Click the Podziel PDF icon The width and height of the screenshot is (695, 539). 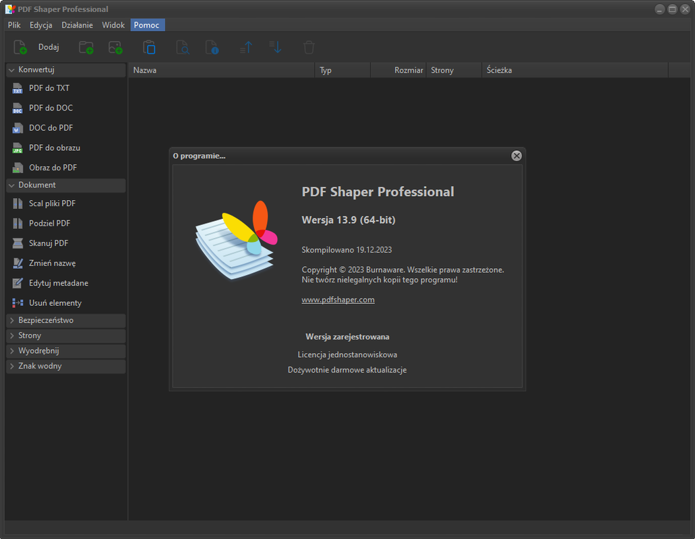point(18,224)
